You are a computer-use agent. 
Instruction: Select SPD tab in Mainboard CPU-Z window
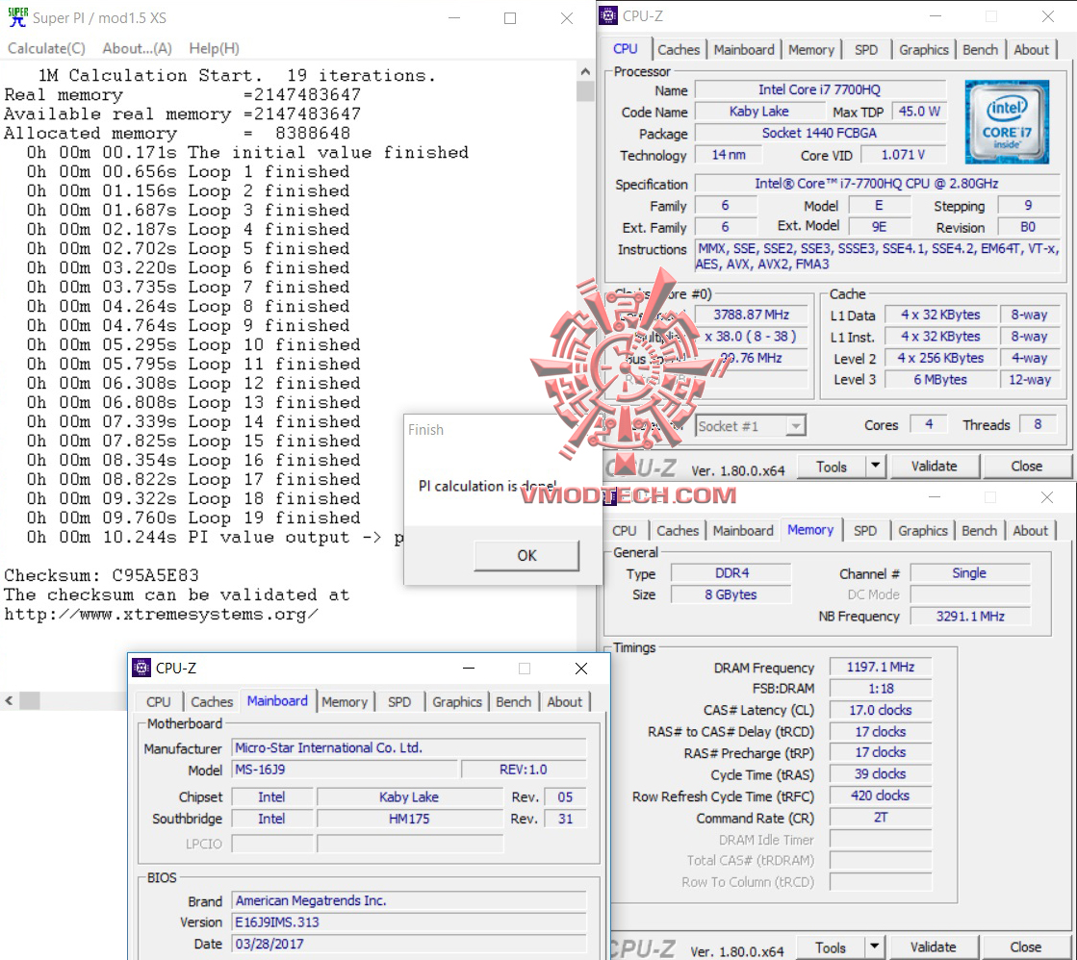[x=399, y=702]
